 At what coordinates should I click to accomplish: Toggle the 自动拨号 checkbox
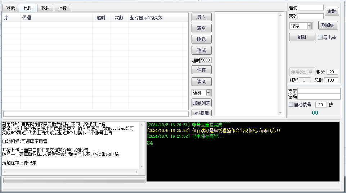tap(291, 105)
